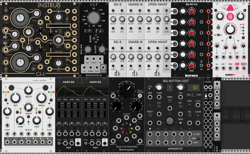Click the MEM button on Big-Button-Seq2
Image resolution: width=250 pixels, height=154 pixels.
[189, 105]
